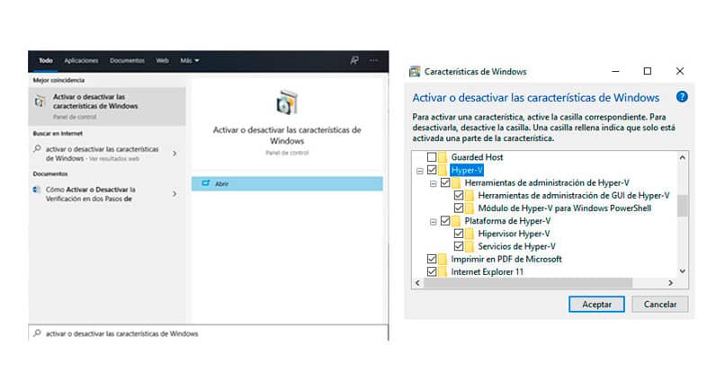Uncheck the Hyper-V checkbox
The image size is (725, 389).
click(x=432, y=170)
